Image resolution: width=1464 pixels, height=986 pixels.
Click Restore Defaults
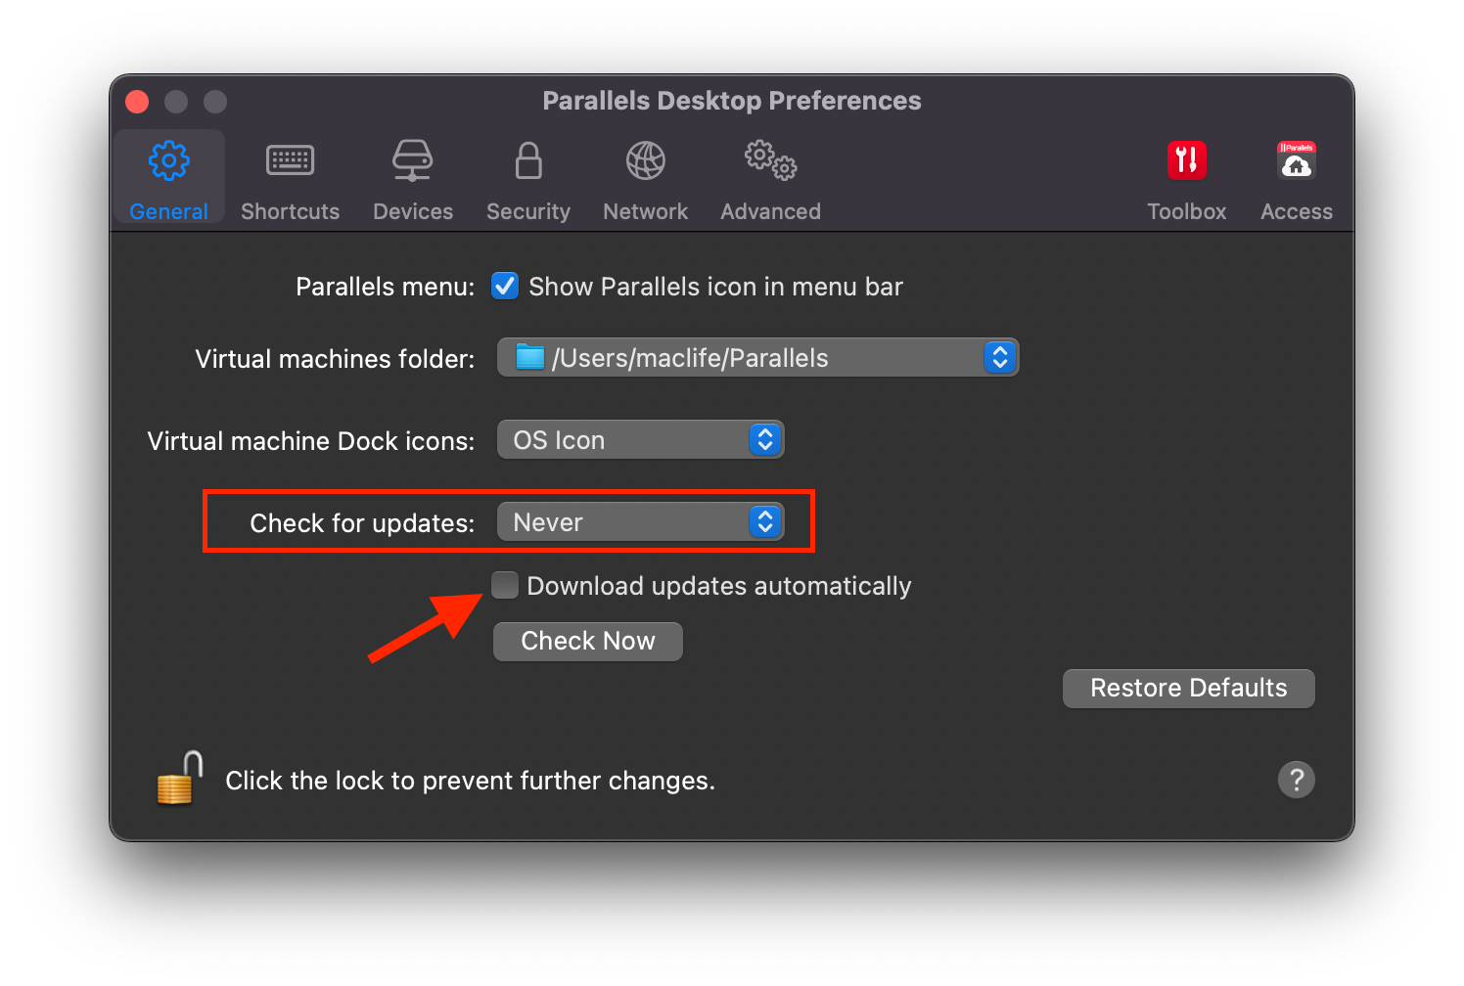(x=1188, y=688)
